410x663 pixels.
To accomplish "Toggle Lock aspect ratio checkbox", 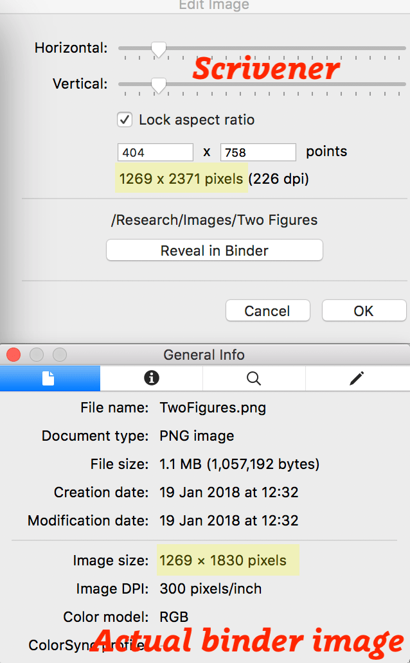I will click(x=125, y=119).
